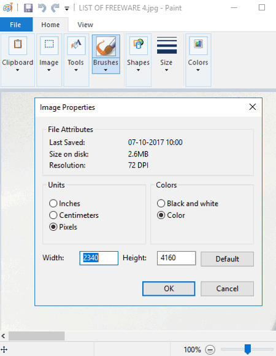This screenshot has height=356, width=276.
Task: Select the Centimeters radio button
Action: coord(53,215)
